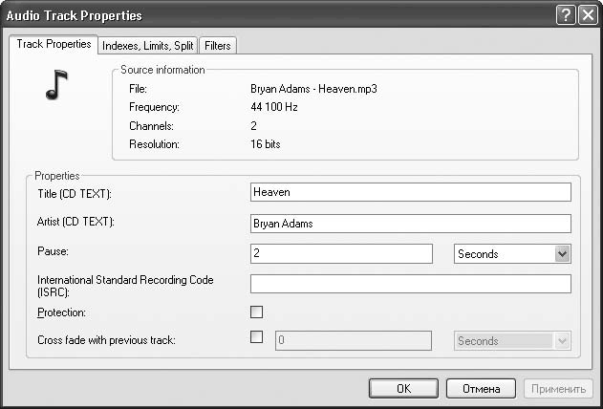The image size is (603, 409).
Task: Click the Отмена cancel button
Action: tap(481, 389)
